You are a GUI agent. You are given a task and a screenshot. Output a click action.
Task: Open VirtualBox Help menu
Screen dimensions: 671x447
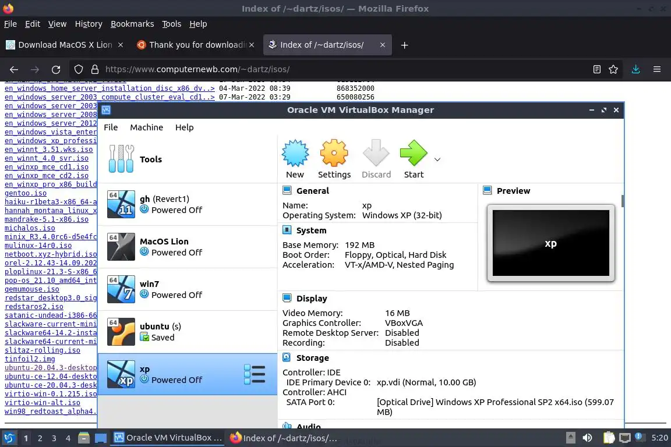click(x=185, y=127)
